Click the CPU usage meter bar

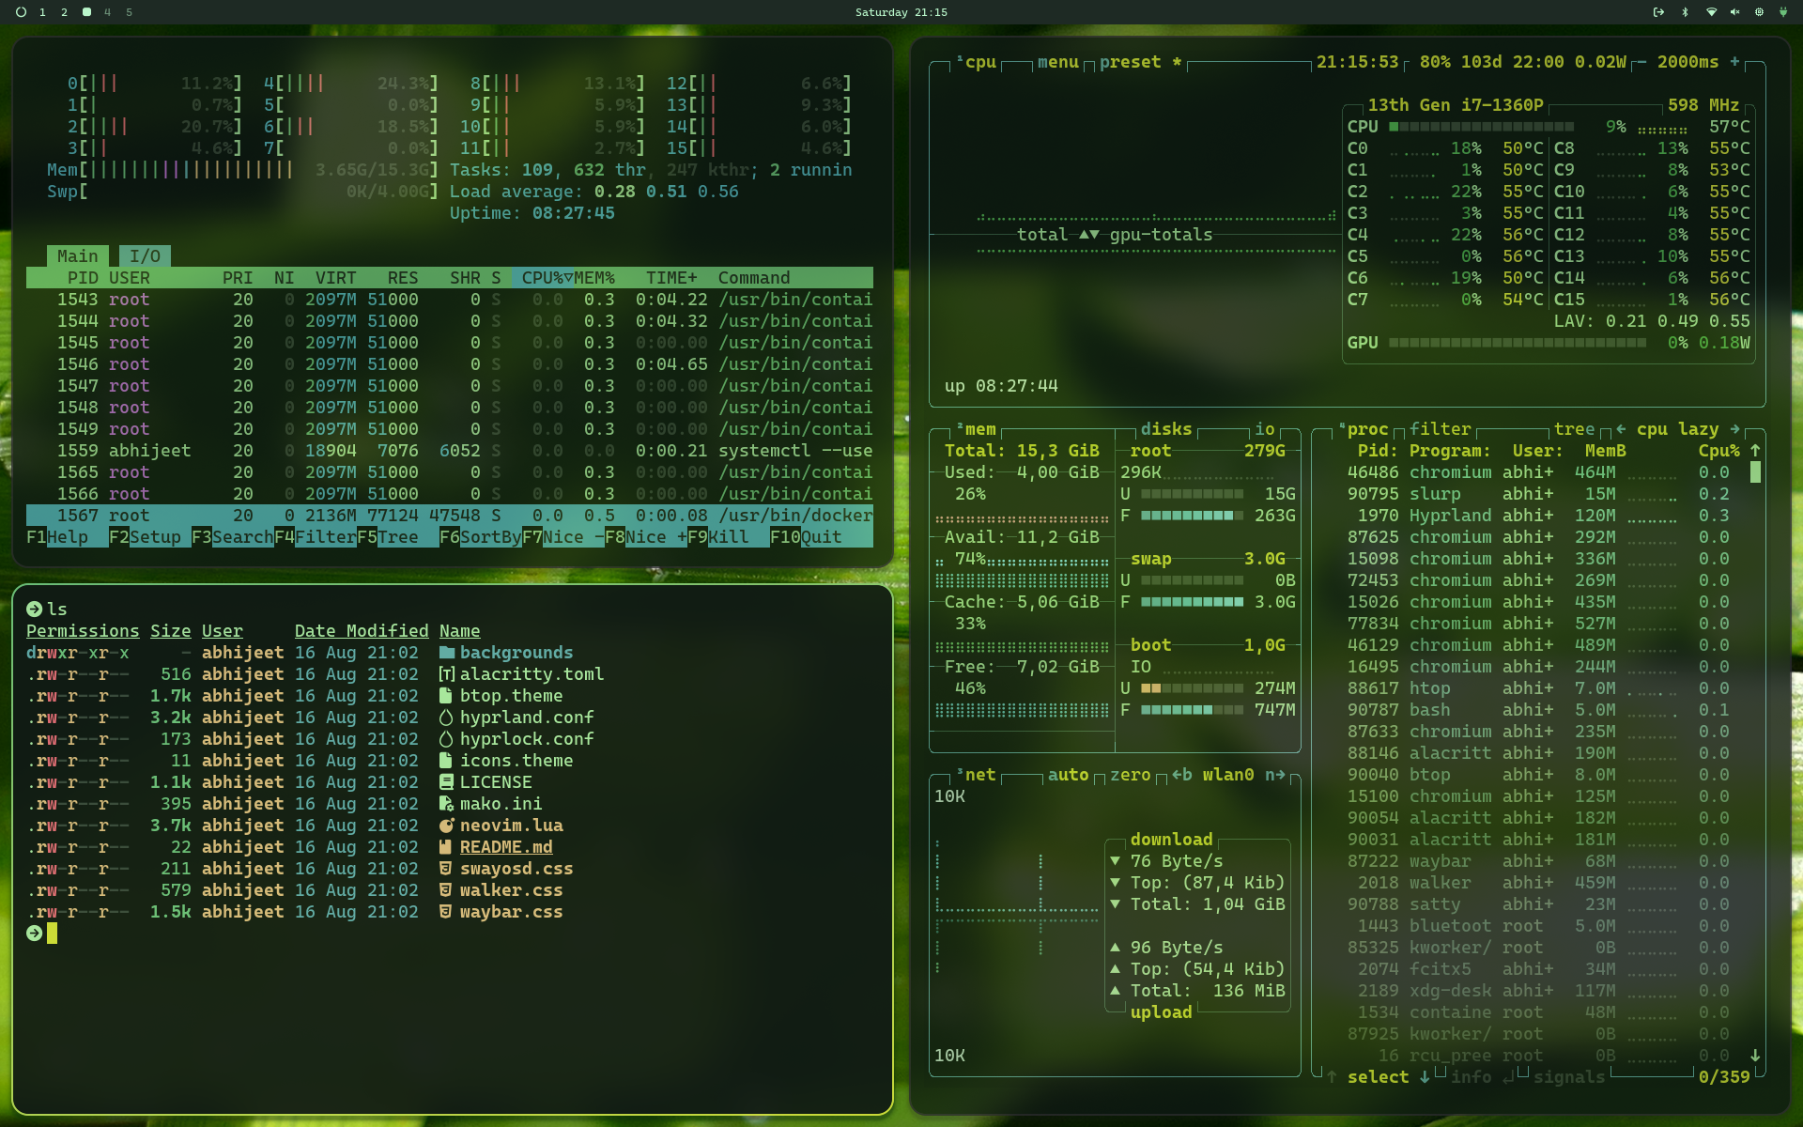(1481, 127)
